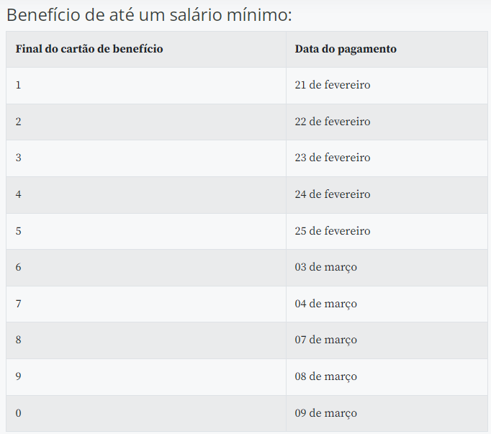Click the card ending number 8 cell
491x434 pixels.
[19, 340]
